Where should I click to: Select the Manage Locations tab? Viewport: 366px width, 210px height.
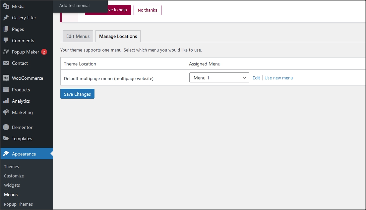coord(118,36)
